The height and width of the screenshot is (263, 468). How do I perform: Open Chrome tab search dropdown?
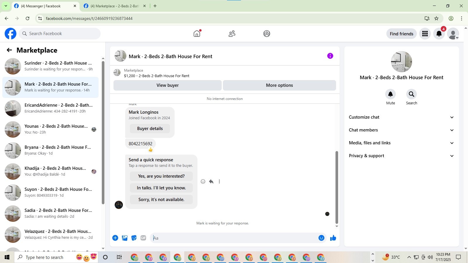(6, 6)
